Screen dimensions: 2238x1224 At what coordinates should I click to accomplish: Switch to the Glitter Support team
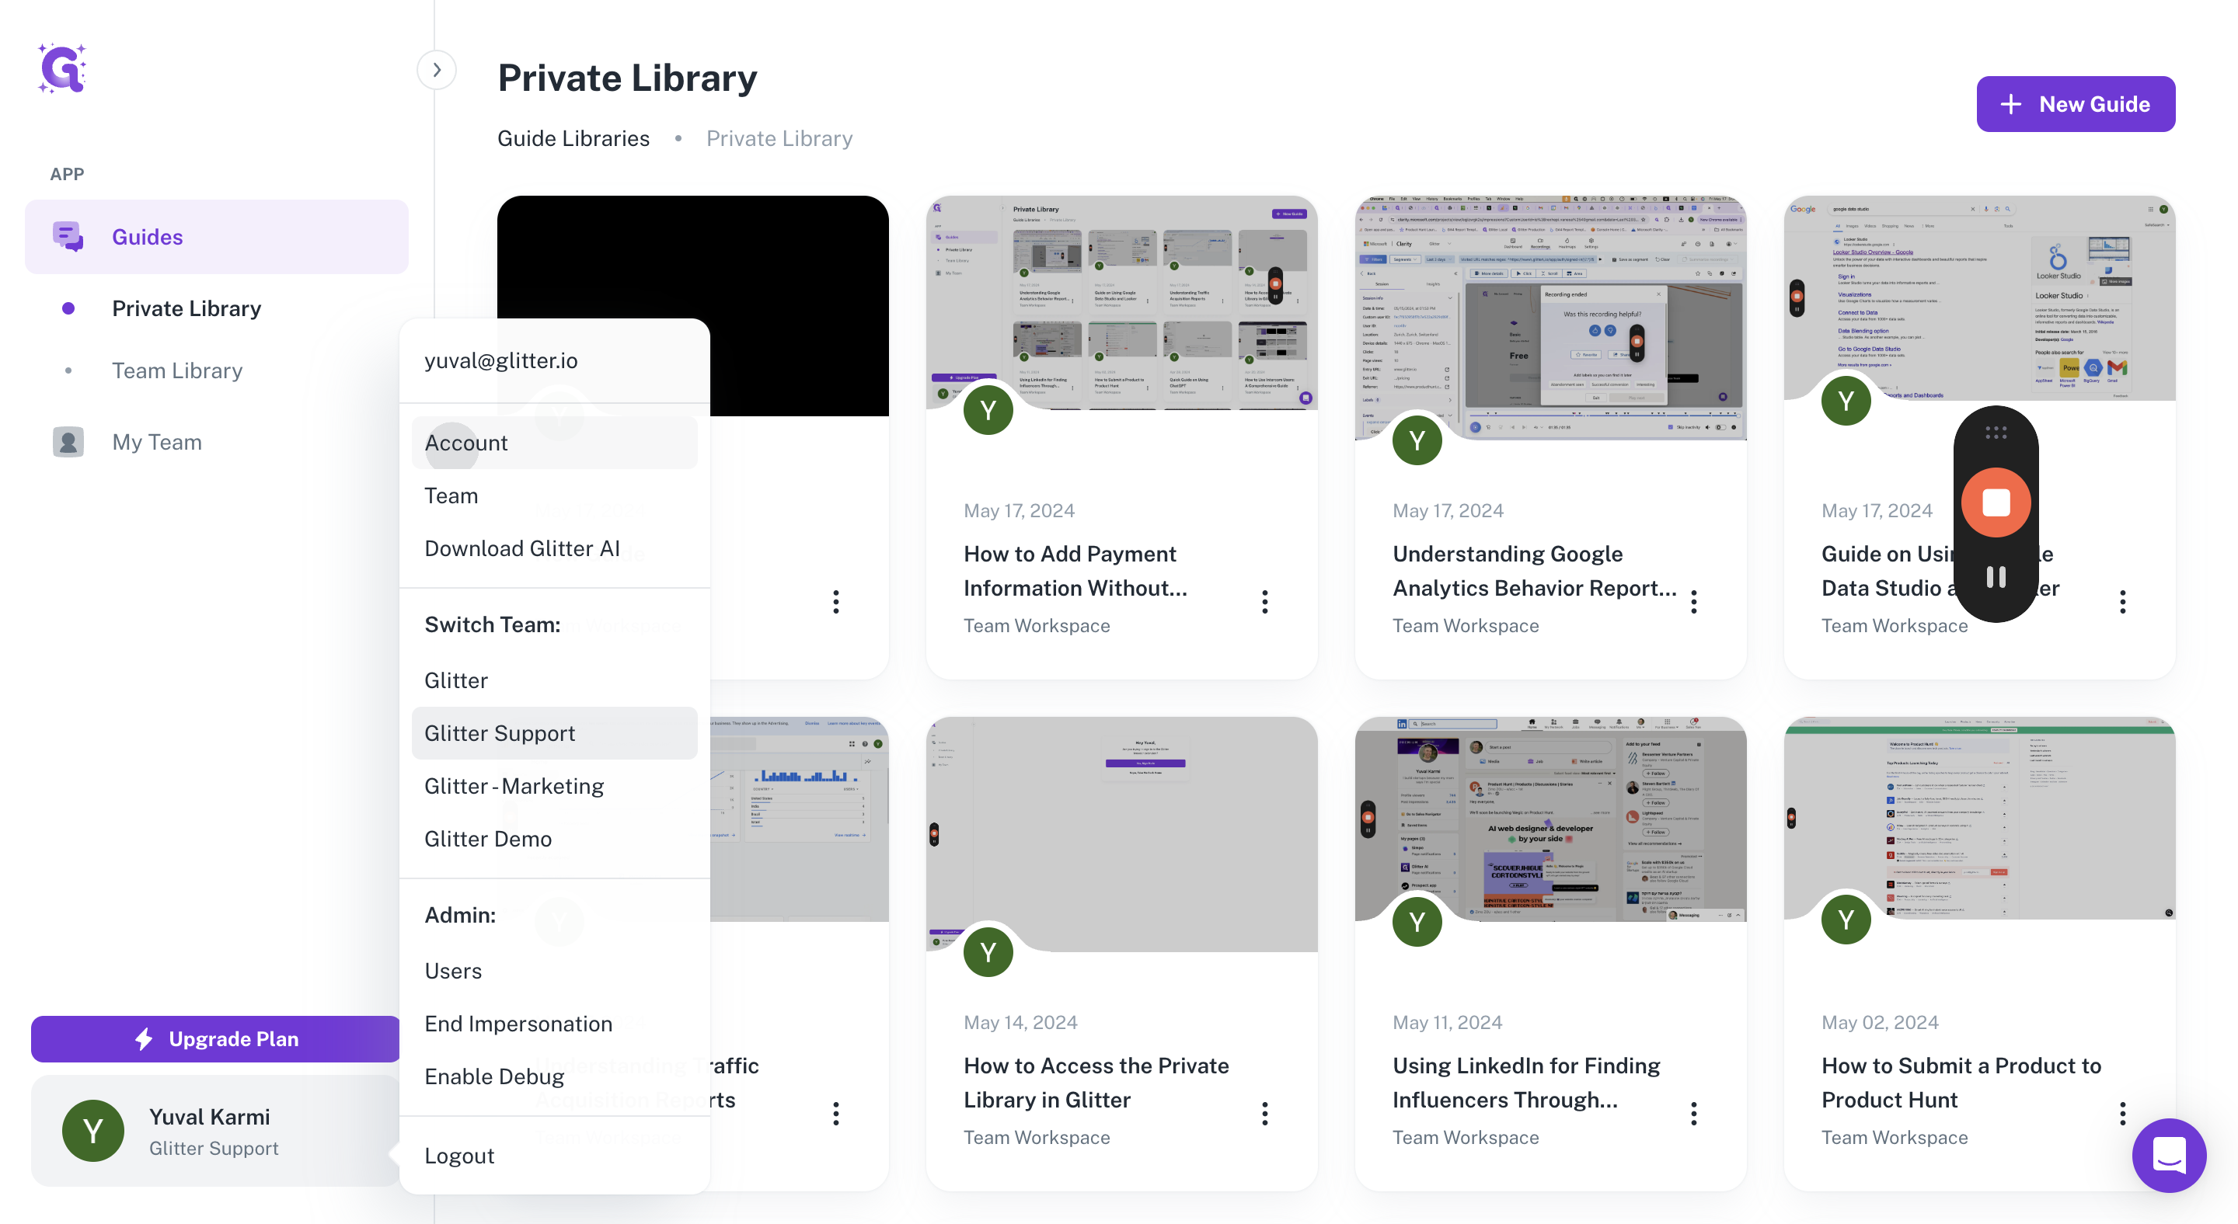tap(554, 733)
